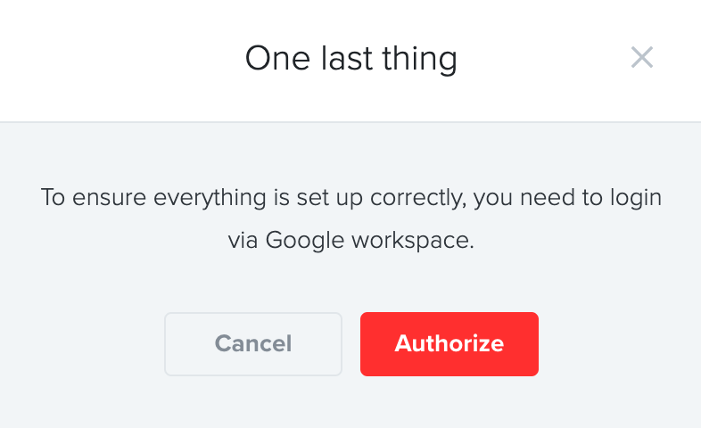Authorize login via Google workspace

pyautogui.click(x=449, y=344)
